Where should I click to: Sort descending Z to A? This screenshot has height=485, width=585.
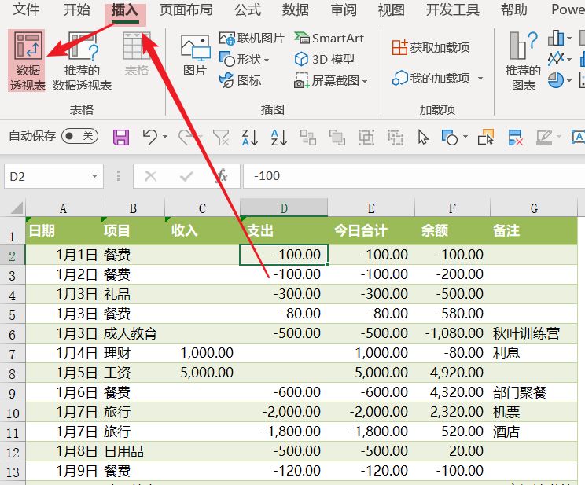pyautogui.click(x=249, y=138)
